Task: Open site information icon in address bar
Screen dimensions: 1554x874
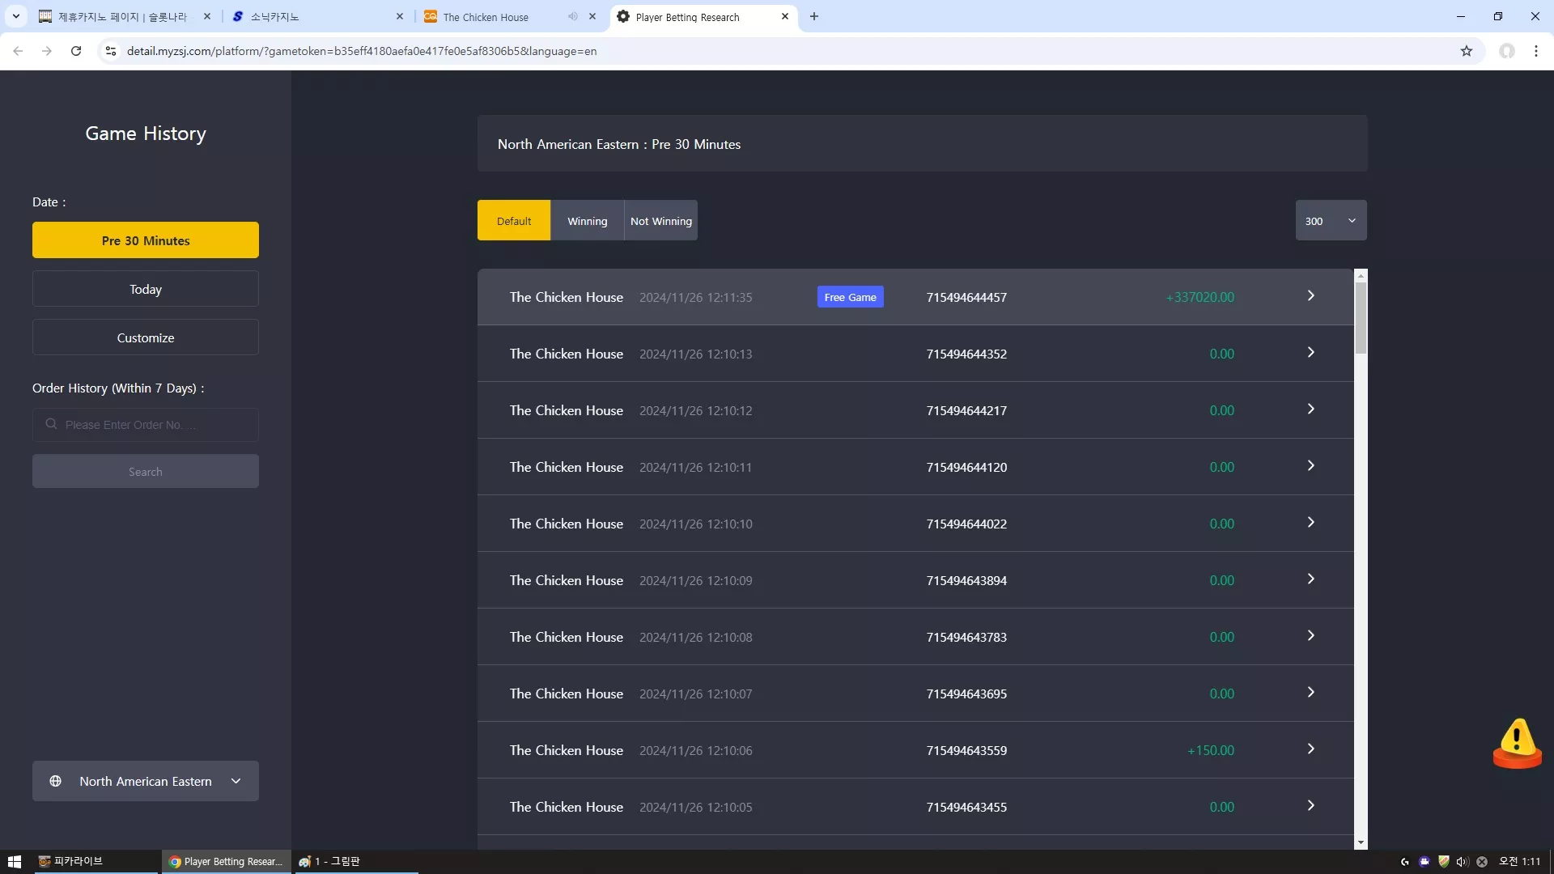Action: [x=111, y=51]
